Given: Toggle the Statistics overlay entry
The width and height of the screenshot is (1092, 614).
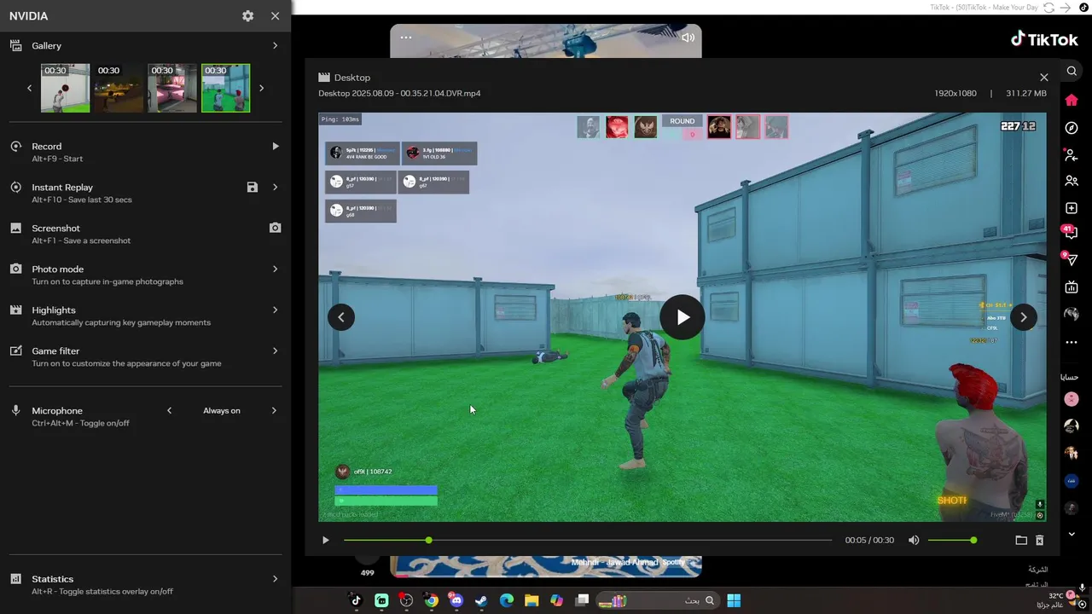Looking at the screenshot, I should coord(53,578).
